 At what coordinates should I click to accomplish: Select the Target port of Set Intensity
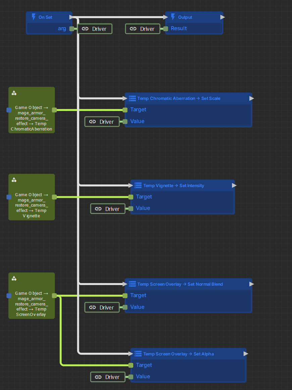tap(131, 197)
